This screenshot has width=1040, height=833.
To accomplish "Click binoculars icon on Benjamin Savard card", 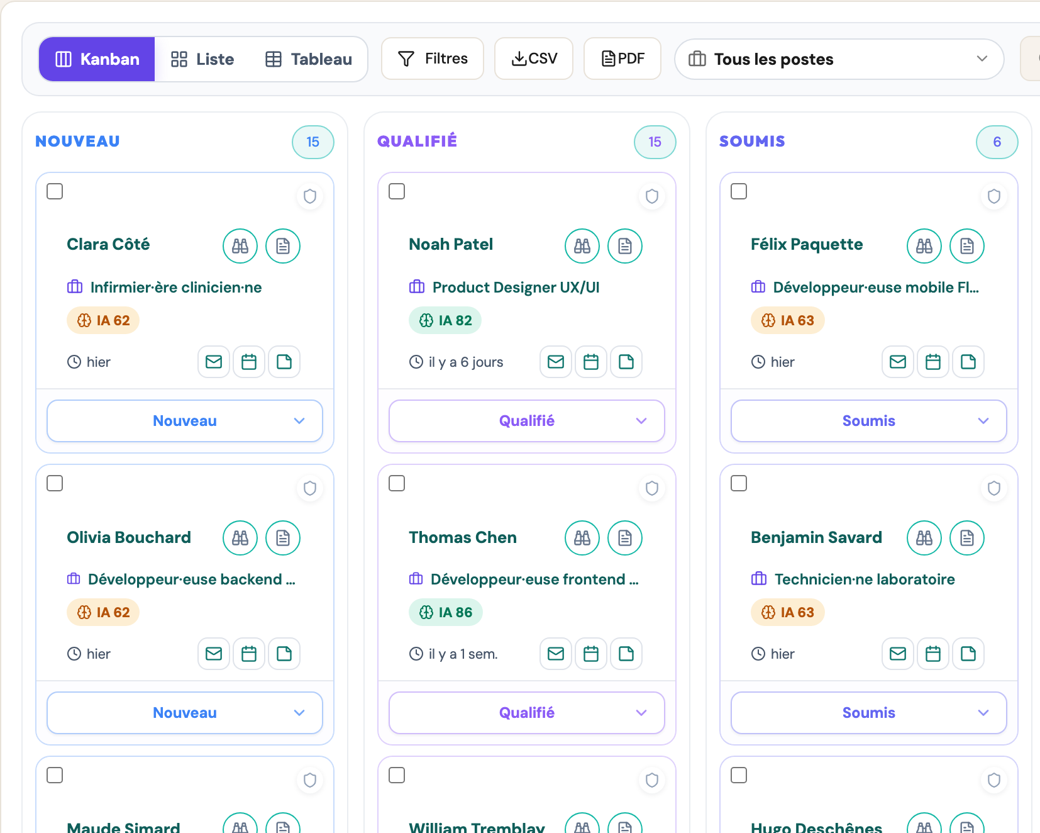I will pyautogui.click(x=924, y=538).
